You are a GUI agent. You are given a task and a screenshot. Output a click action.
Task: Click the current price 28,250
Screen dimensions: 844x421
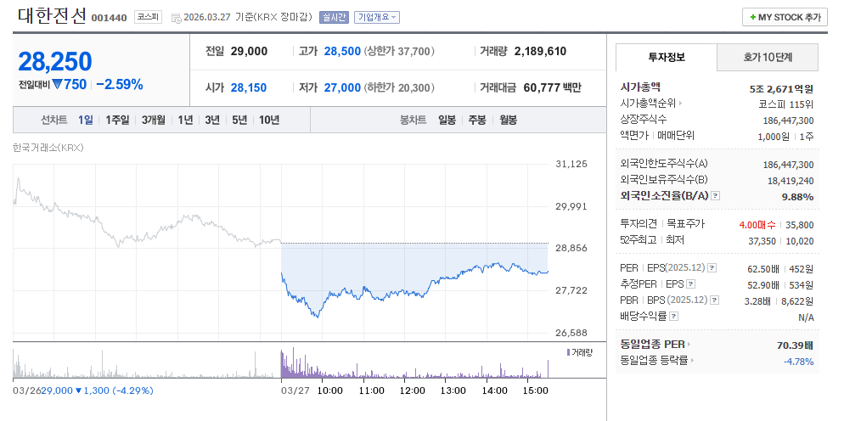[55, 62]
